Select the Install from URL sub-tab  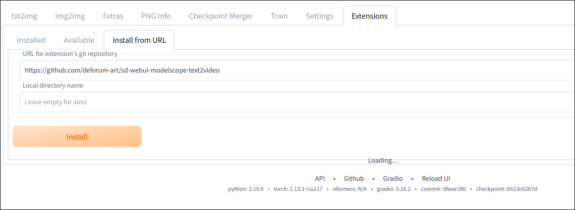pyautogui.click(x=139, y=40)
